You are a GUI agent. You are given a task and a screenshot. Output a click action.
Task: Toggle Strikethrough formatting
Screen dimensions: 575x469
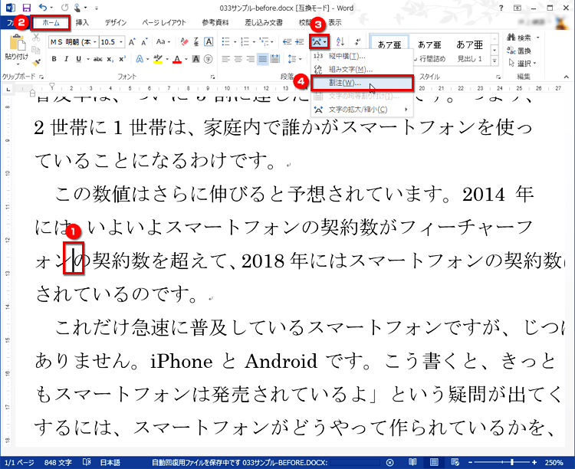tap(97, 59)
